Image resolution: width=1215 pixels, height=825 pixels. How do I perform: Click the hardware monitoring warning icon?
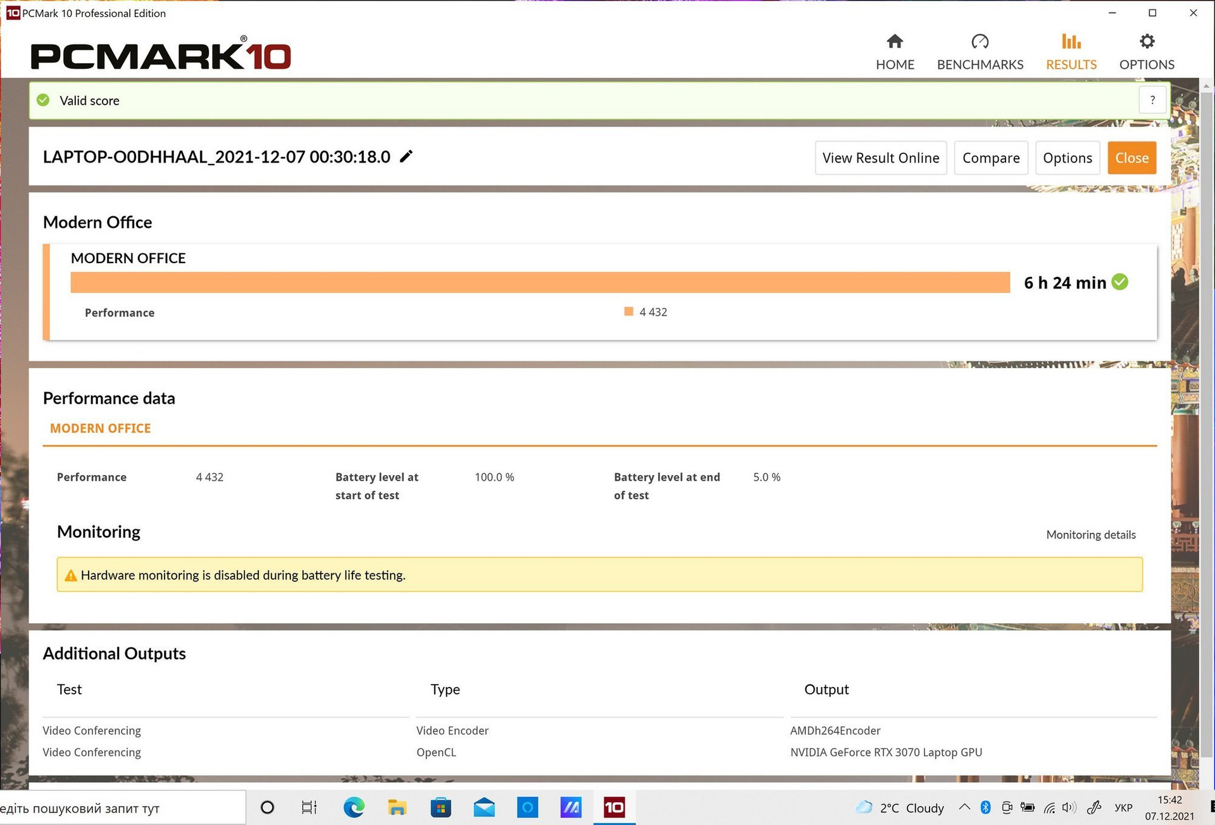coord(71,575)
